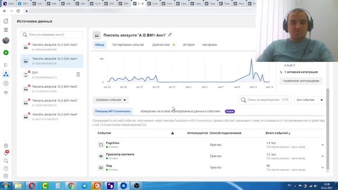
Task: Open Telegram from the taskbar
Action: click(84, 185)
